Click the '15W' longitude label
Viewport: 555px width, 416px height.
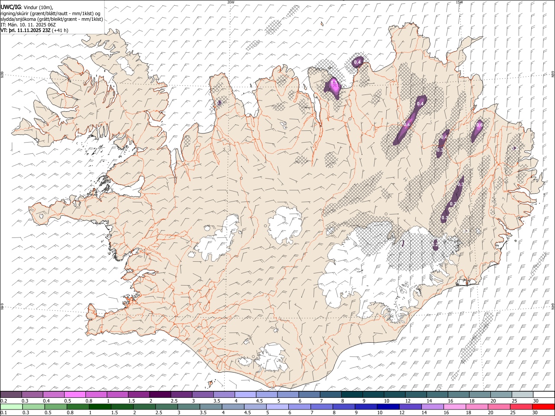coord(459,2)
